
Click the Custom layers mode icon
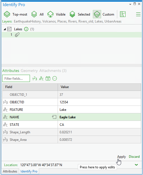(x=97, y=14)
